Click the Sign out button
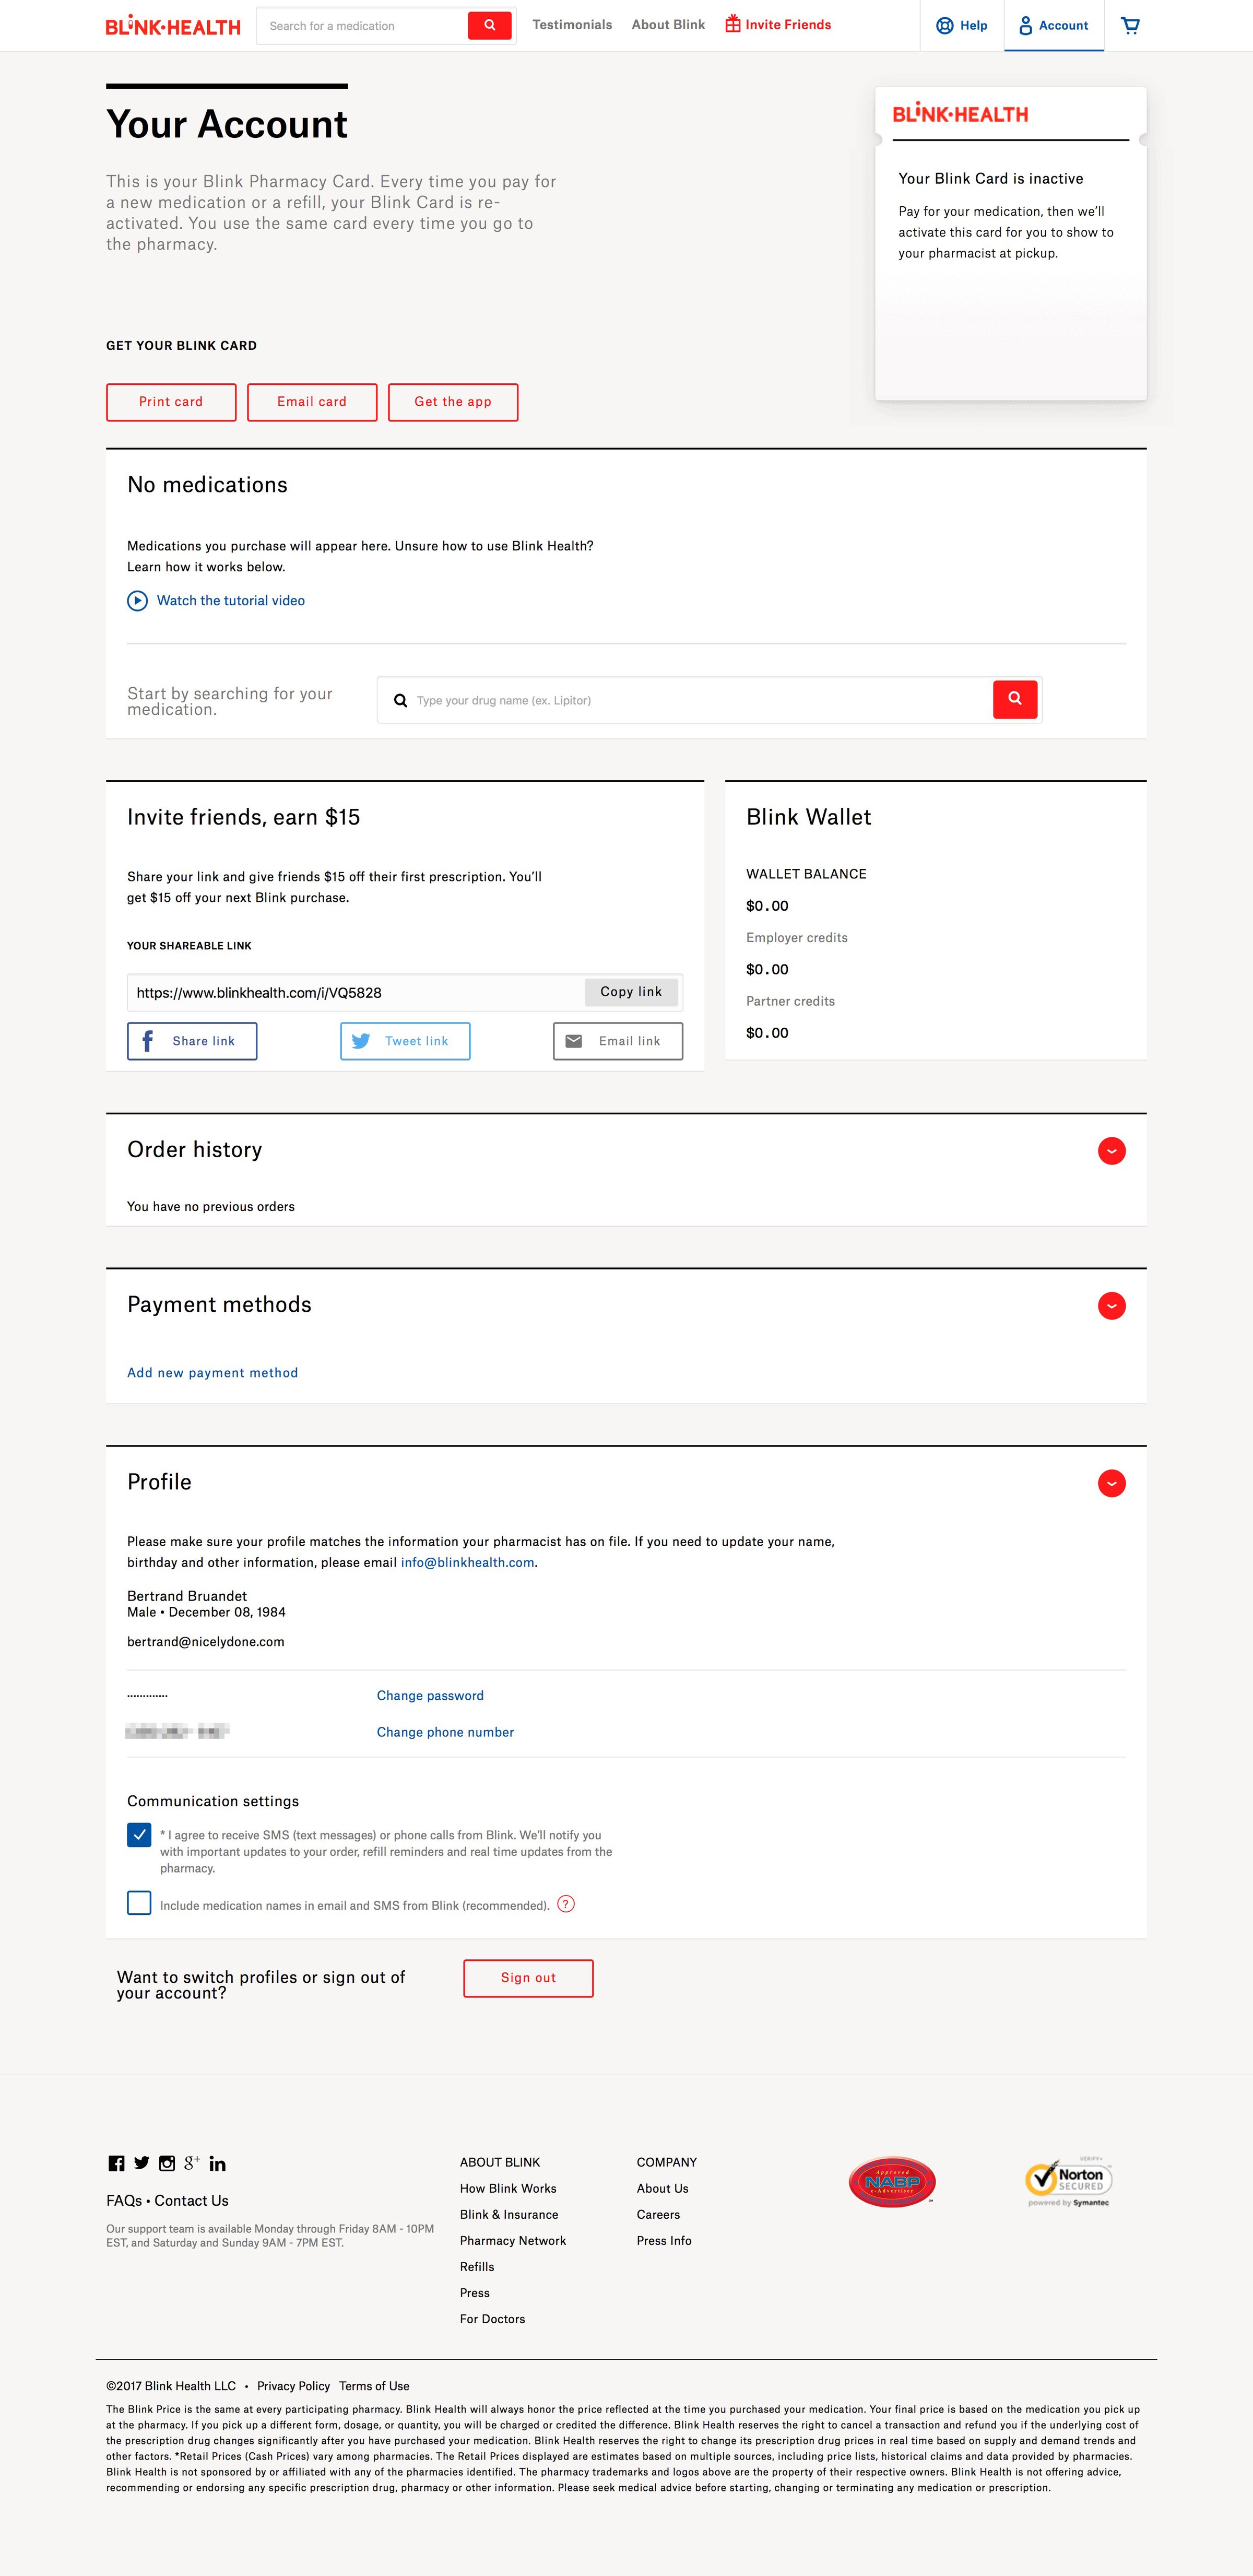 (528, 1978)
